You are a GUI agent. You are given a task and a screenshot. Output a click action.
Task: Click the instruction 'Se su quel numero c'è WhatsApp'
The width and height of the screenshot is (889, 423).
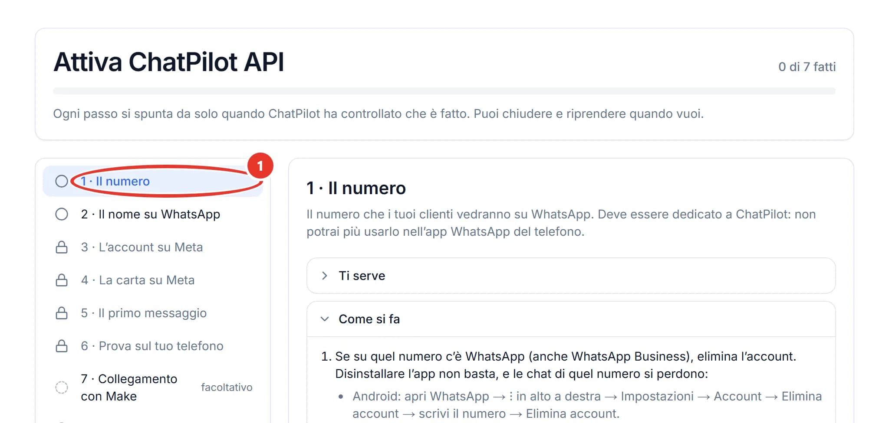click(566, 365)
